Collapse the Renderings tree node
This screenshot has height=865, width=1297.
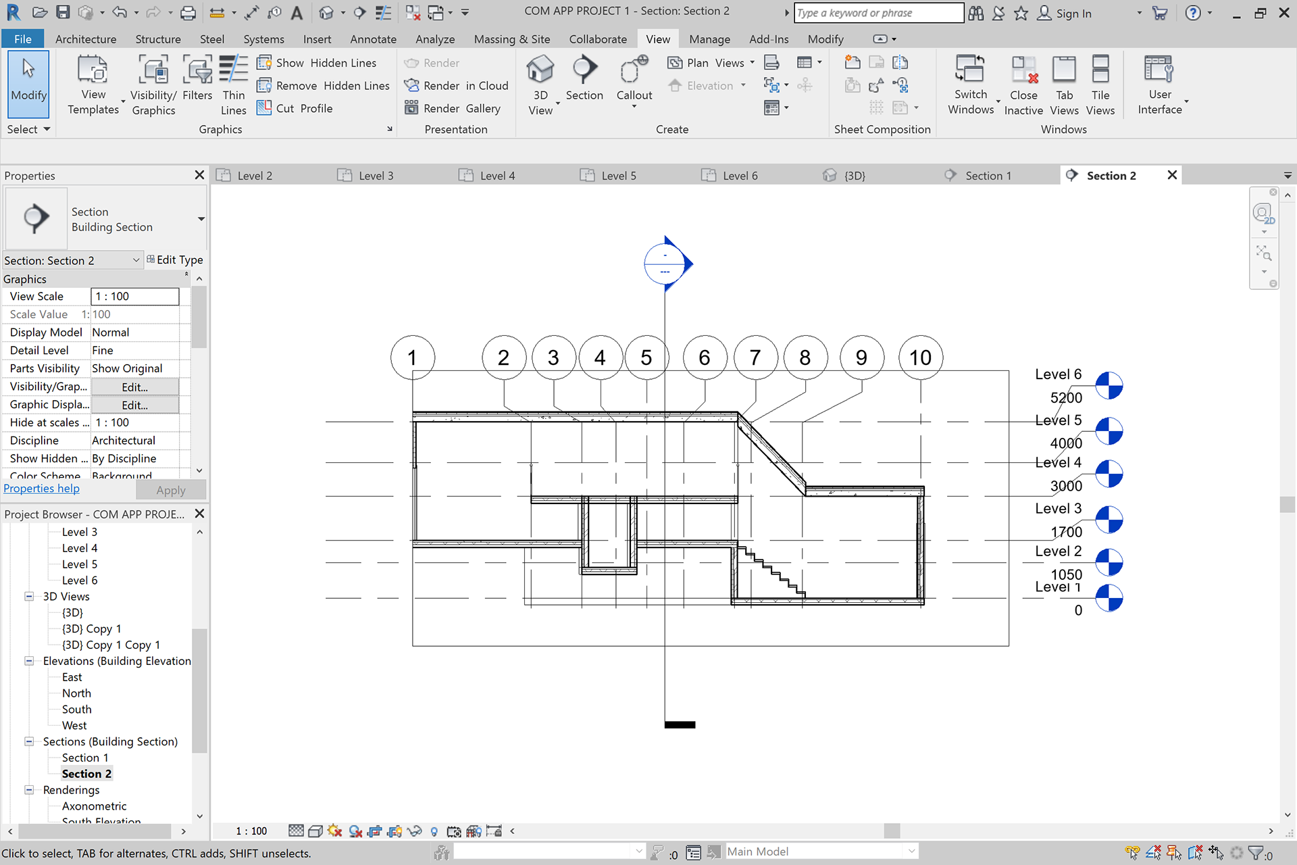(x=29, y=790)
